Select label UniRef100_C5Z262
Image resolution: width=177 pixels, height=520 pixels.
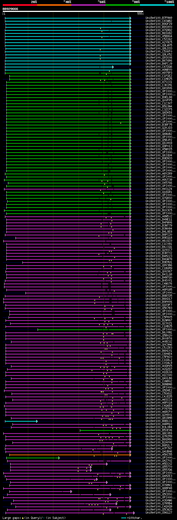tap(159, 39)
